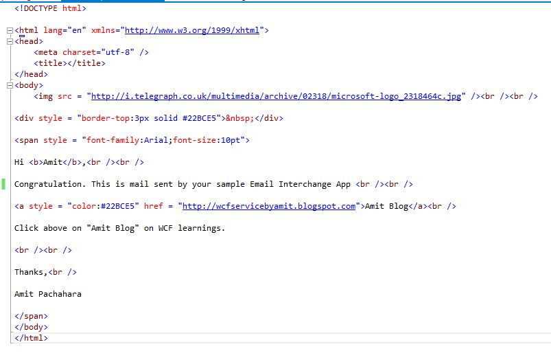Click the 'Amit Blog' anchor text
The width and height of the screenshot is (551, 362).
386,206
